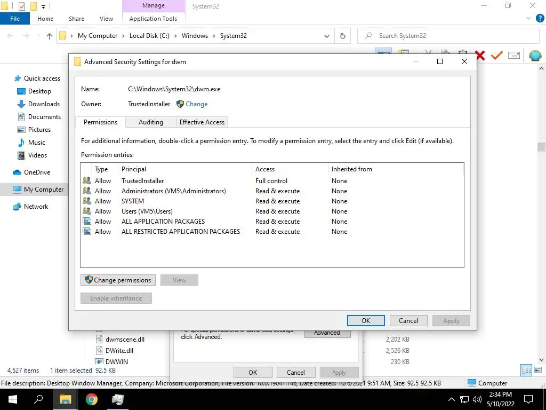
Task: Click the chevron after My Computer in address bar
Action: [x=123, y=36]
